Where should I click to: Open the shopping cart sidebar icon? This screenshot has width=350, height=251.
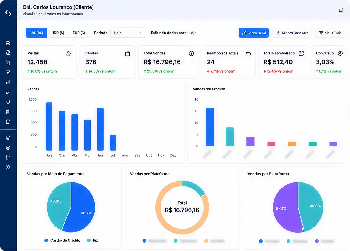(x=8, y=63)
